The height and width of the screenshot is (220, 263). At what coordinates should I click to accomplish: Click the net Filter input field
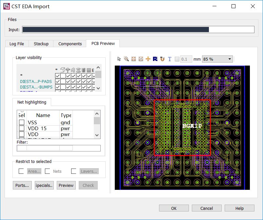(59, 148)
